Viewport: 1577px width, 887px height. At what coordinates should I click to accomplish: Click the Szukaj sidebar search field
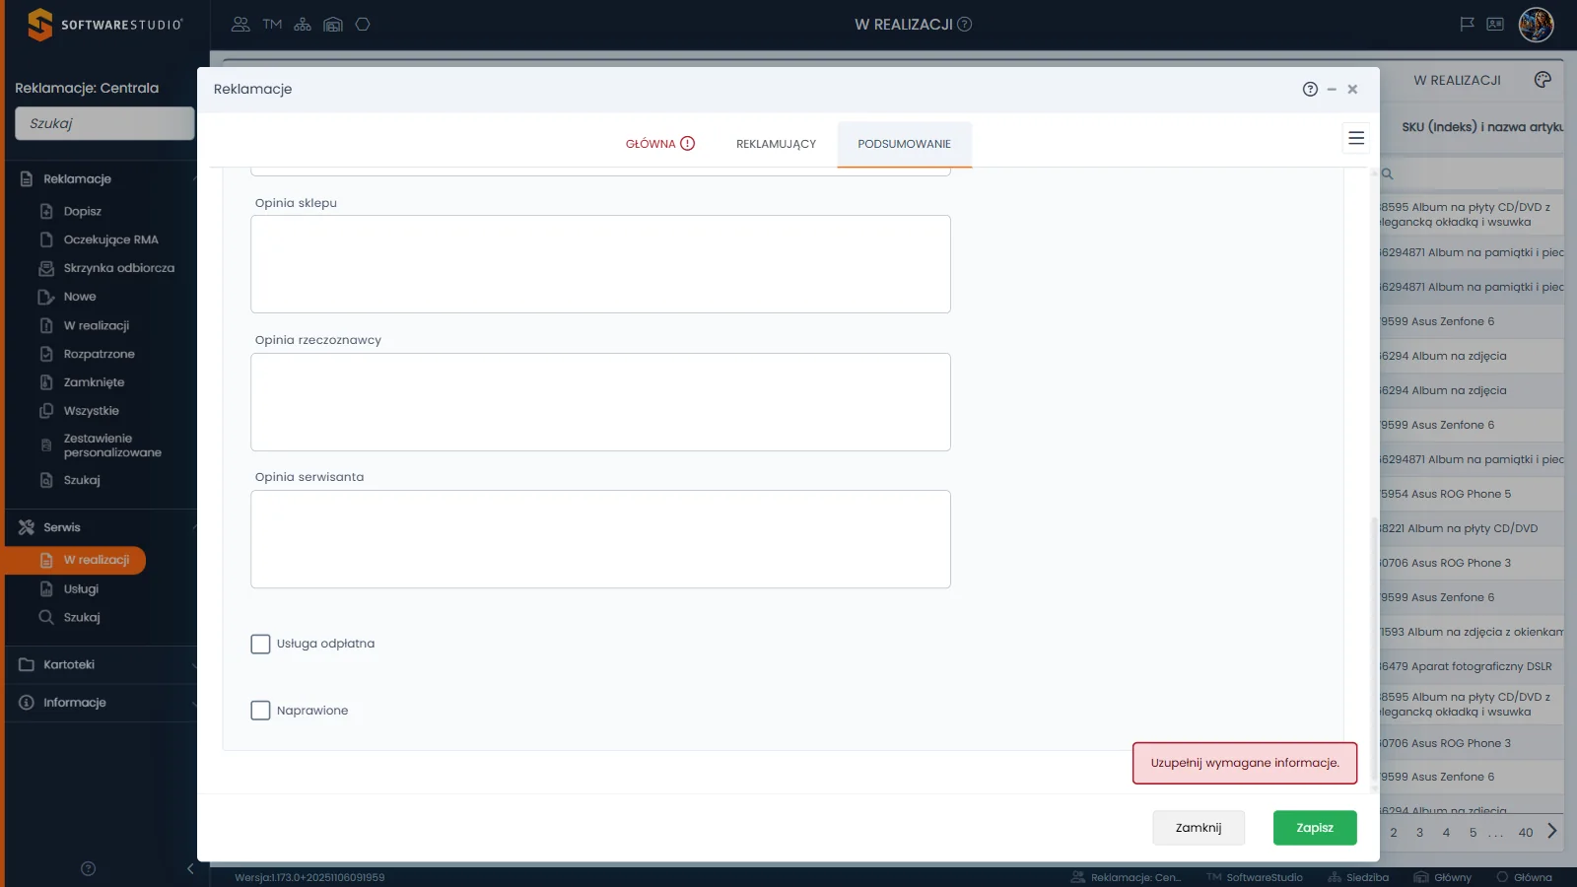coord(104,124)
